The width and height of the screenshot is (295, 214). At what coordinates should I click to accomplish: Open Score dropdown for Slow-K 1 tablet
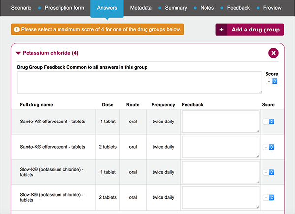[268, 172]
